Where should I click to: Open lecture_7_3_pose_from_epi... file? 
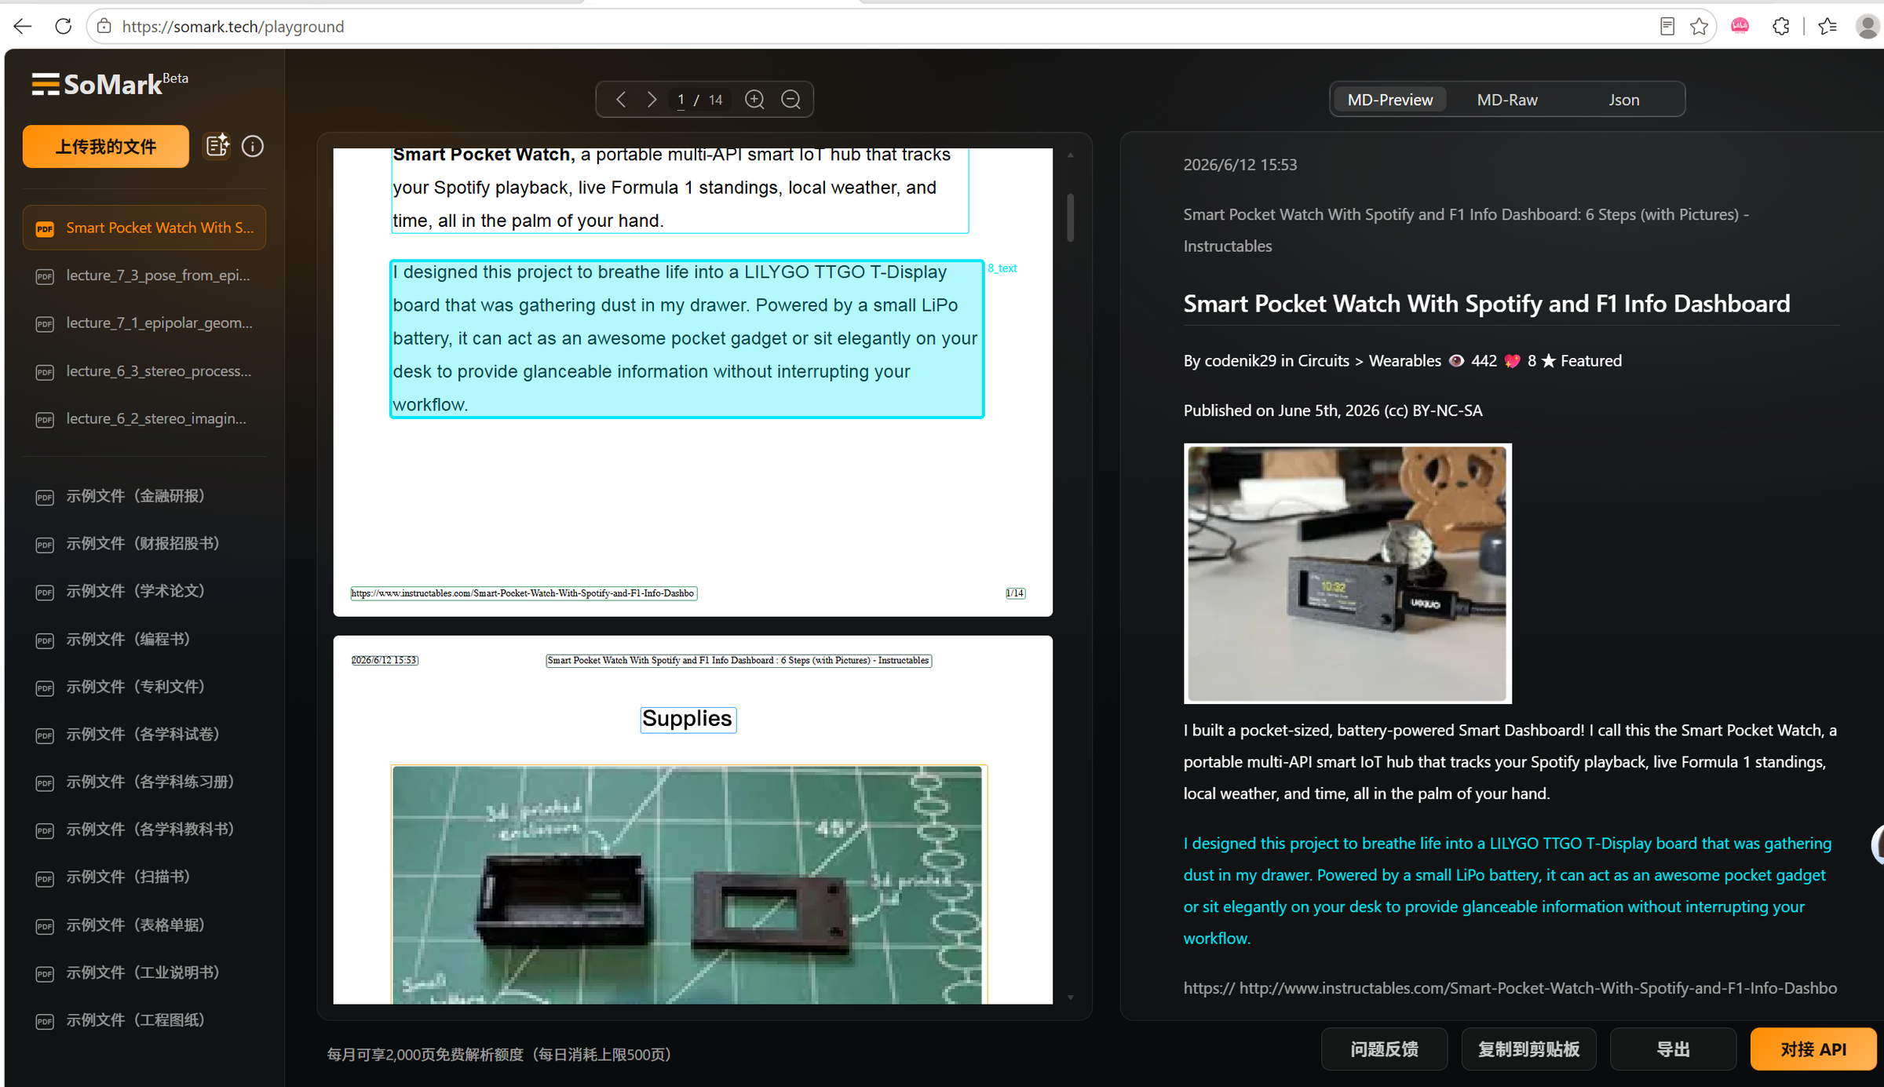click(x=144, y=275)
